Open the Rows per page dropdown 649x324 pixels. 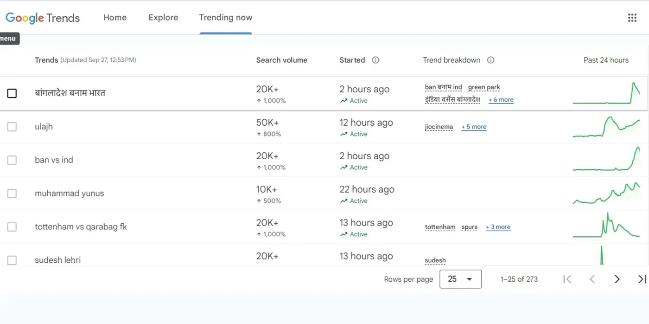pyautogui.click(x=460, y=279)
